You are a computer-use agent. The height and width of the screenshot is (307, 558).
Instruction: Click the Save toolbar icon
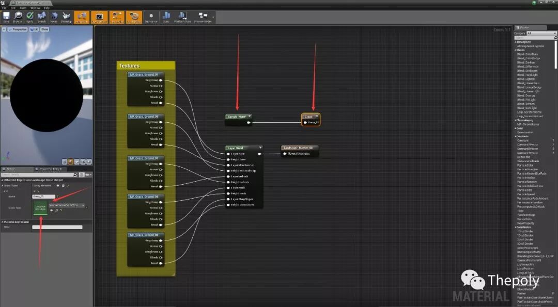[6, 17]
